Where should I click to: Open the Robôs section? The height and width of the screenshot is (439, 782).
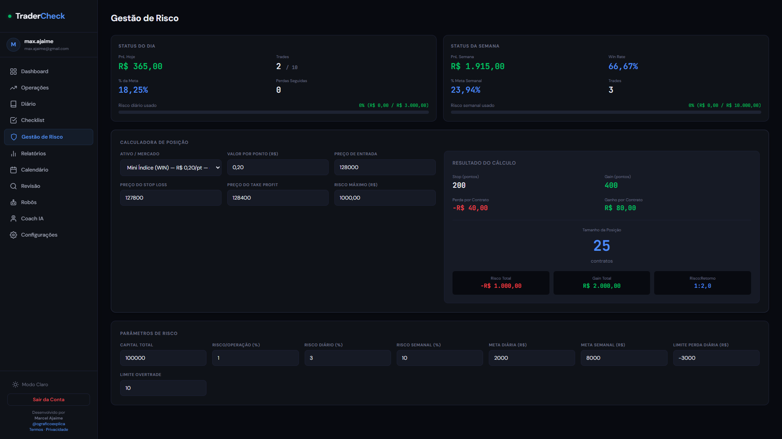click(29, 202)
